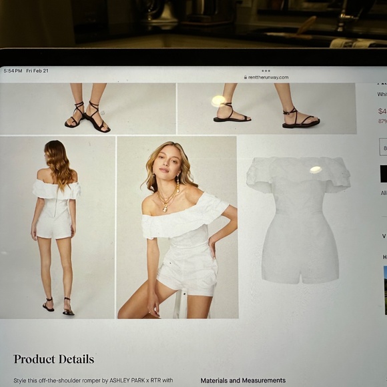The image size is (387, 387).
Task: Tap the black button in right sidebar
Action: point(384,174)
